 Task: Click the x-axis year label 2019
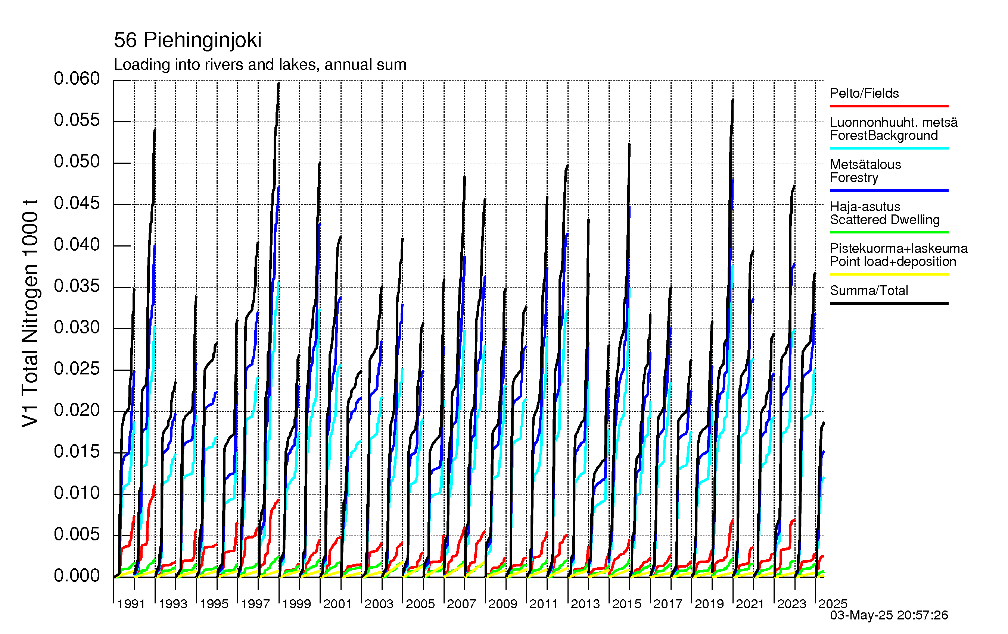click(709, 604)
